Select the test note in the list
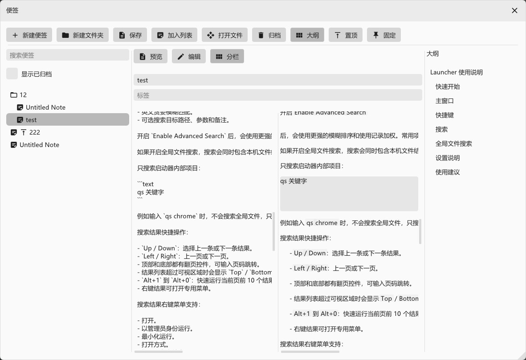The image size is (526, 360). point(67,119)
